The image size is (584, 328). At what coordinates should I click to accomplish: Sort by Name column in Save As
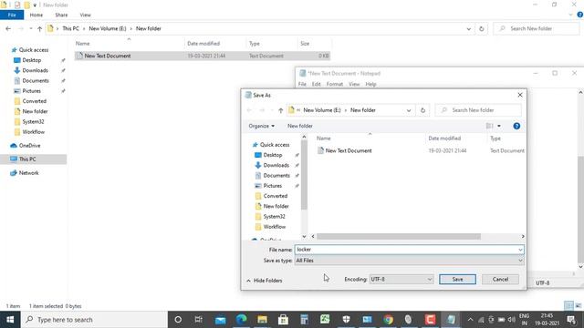tap(324, 138)
